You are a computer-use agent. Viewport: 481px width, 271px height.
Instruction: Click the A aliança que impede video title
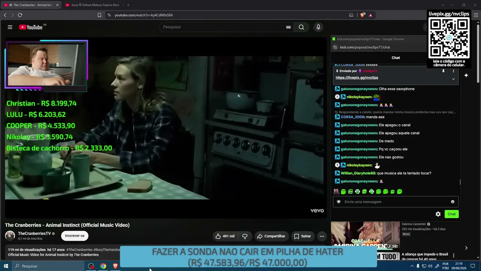click(425, 257)
